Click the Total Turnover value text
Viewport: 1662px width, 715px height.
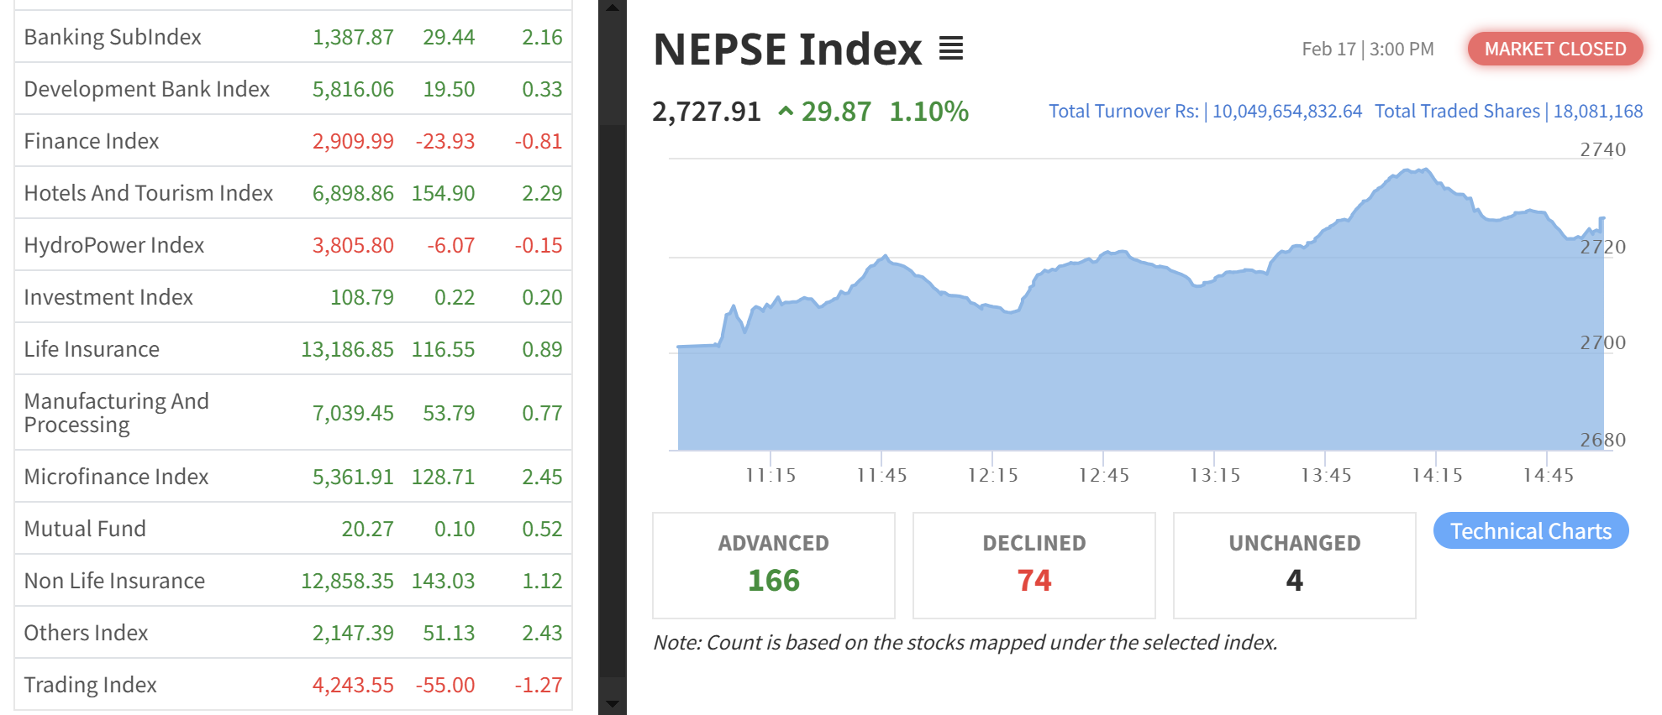(1286, 112)
